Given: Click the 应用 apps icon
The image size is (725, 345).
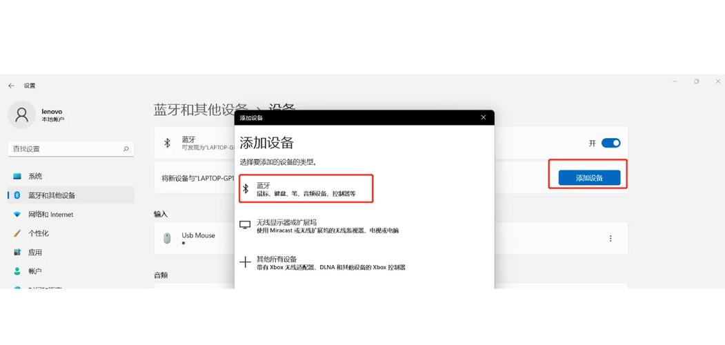Looking at the screenshot, I should click(17, 253).
